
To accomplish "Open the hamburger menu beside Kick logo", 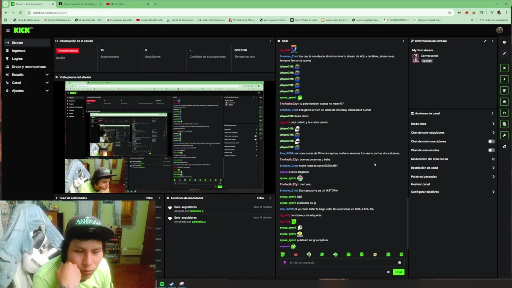I will 8,30.
